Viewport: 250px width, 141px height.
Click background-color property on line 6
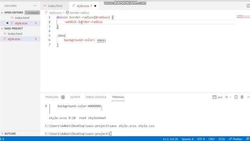(79, 40)
